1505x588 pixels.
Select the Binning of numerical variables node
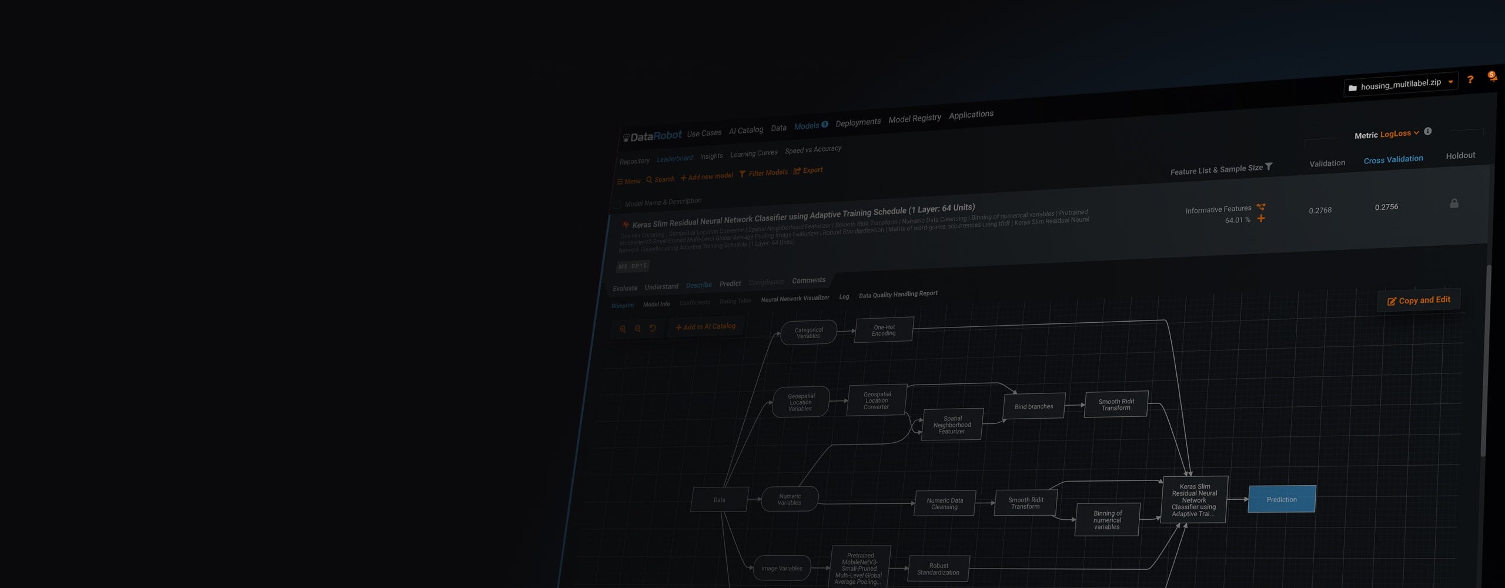[x=1107, y=520]
